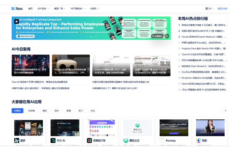The image size is (230, 147).
Task: Open hot ranking item 1 on the 4 万亿美元 milestone
Action: point(202,25)
